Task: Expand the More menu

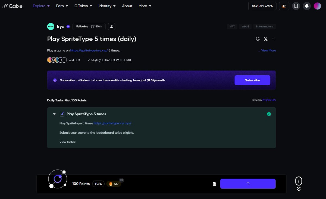Action: 145,6
